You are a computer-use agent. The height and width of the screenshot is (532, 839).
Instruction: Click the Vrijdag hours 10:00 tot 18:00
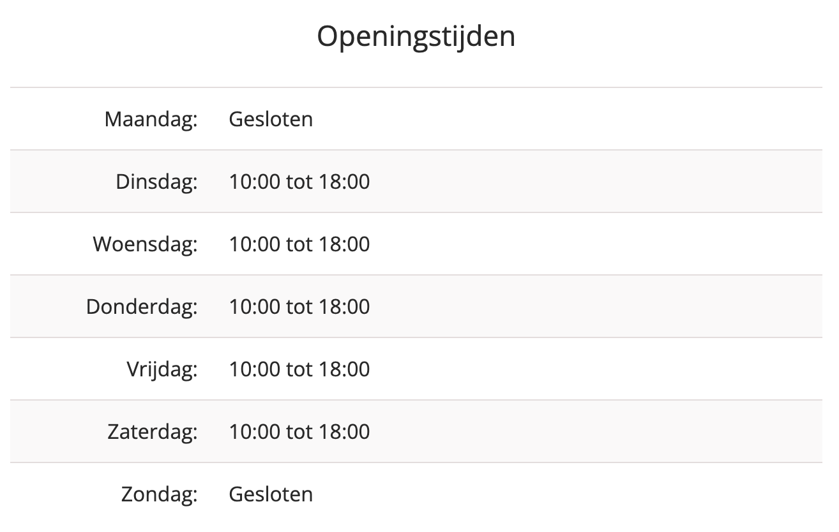tap(299, 369)
